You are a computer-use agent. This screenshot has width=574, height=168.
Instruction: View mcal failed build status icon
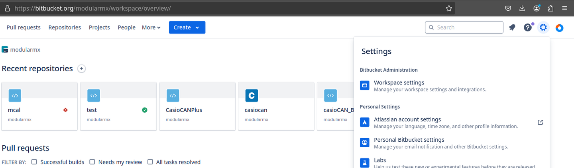tap(65, 110)
